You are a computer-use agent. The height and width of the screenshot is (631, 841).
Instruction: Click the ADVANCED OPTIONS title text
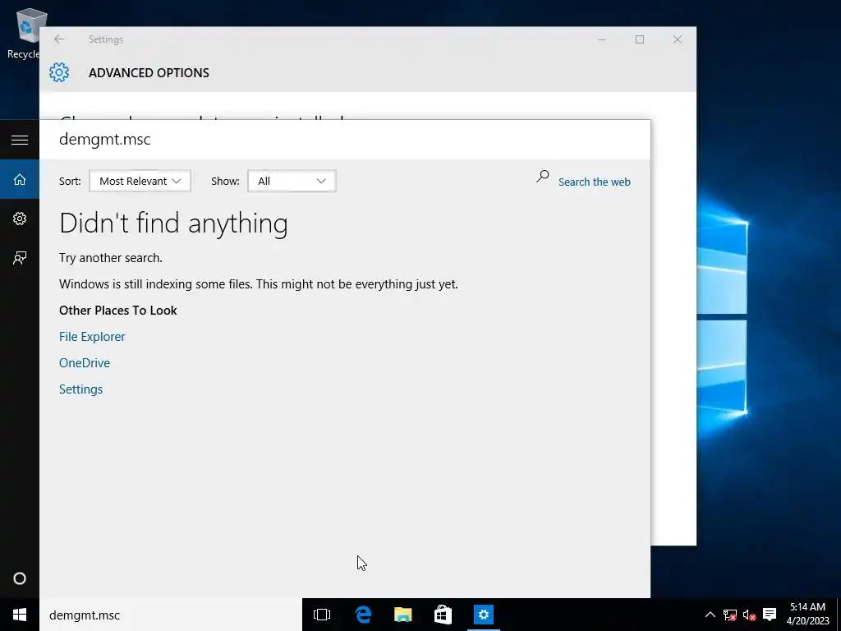149,73
